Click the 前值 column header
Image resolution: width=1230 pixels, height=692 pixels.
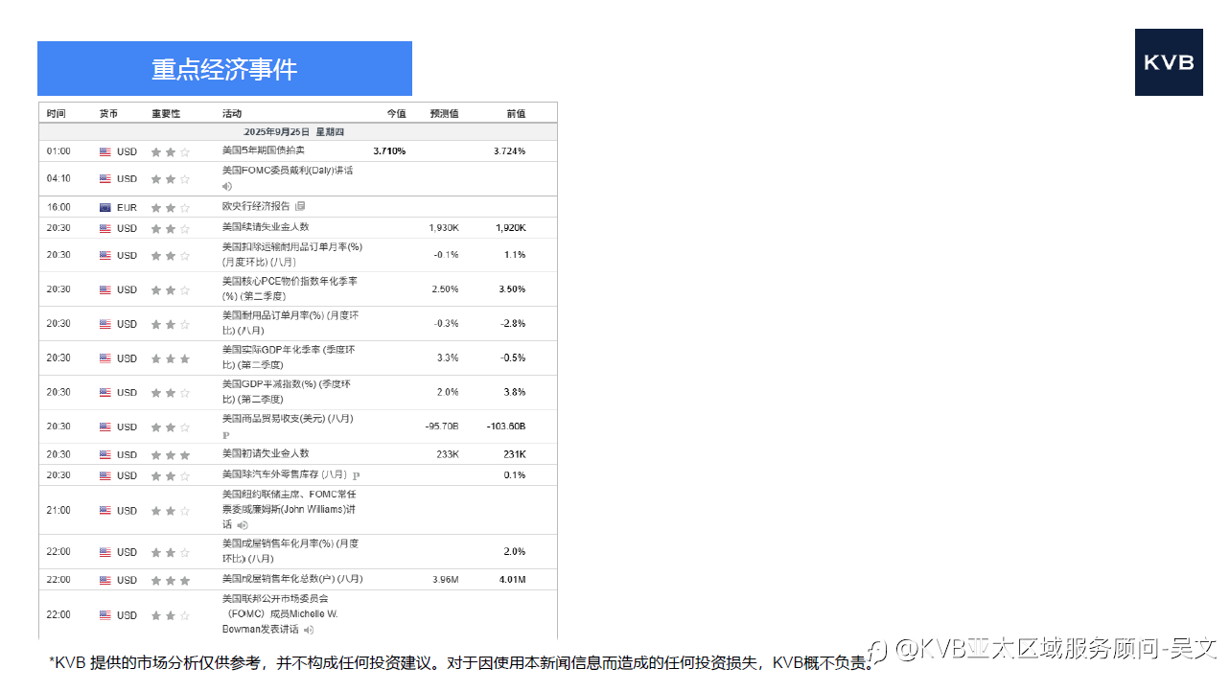[x=516, y=113]
